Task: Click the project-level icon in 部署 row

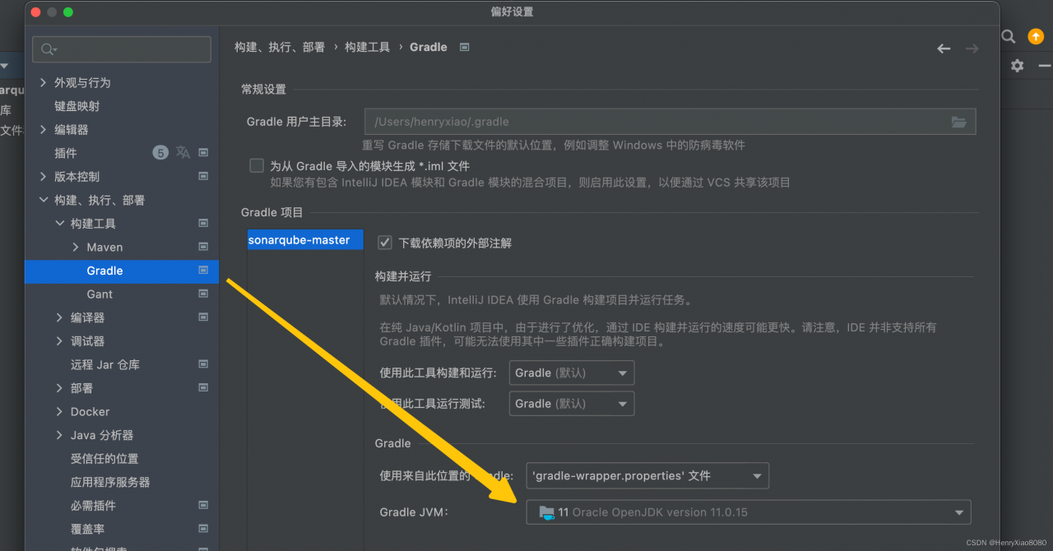Action: 203,388
